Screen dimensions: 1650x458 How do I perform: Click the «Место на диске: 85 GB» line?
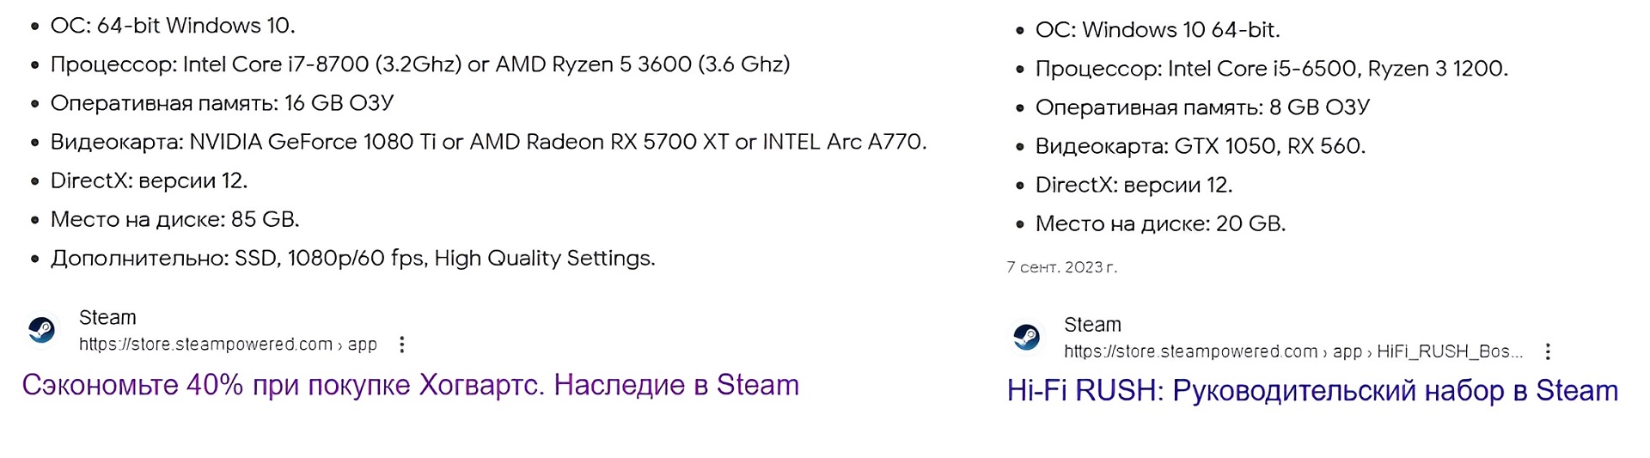click(174, 219)
